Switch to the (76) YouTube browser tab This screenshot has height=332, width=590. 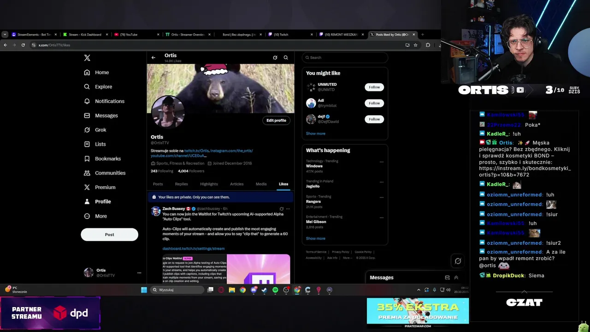(136, 35)
